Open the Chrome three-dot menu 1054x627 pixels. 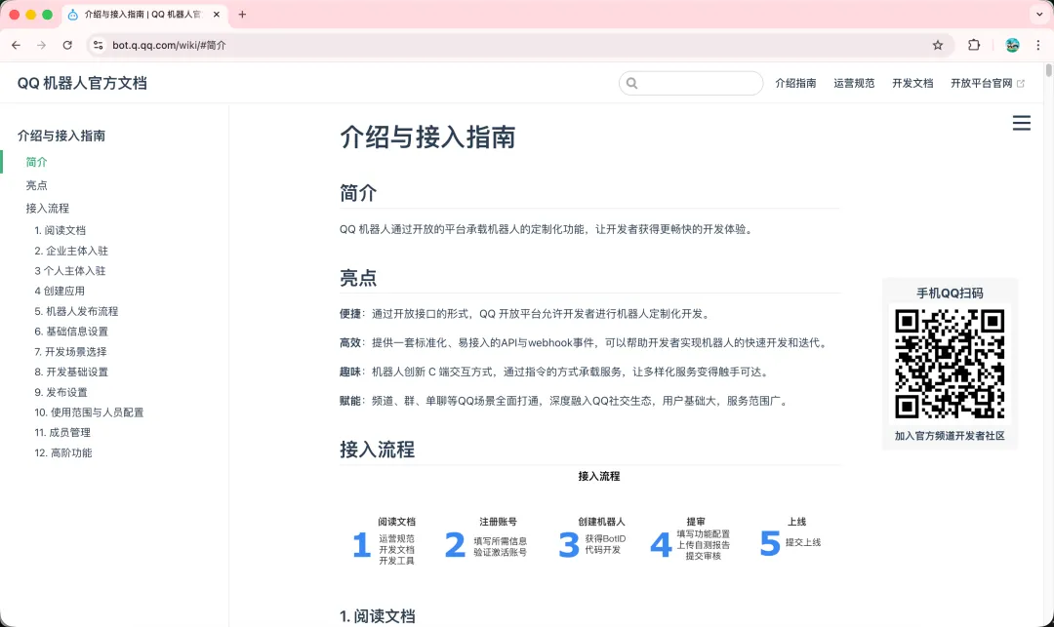click(1038, 45)
